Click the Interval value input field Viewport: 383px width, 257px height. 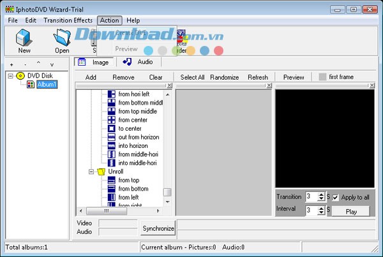pos(312,210)
